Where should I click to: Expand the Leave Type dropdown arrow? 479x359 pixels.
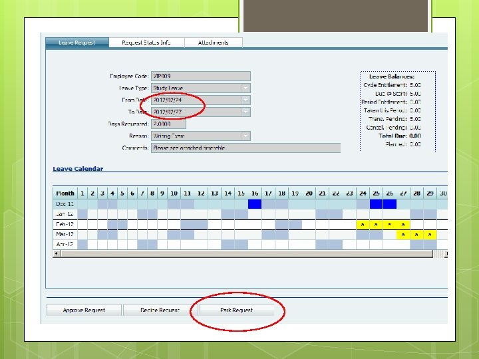pyautogui.click(x=245, y=88)
